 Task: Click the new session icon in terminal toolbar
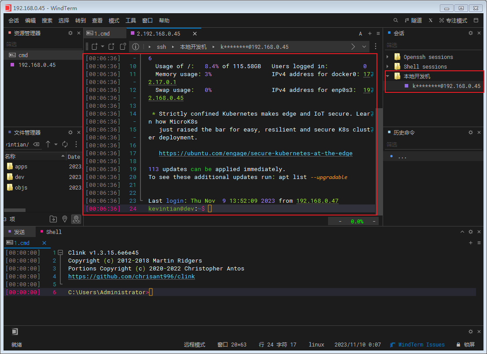[95, 47]
